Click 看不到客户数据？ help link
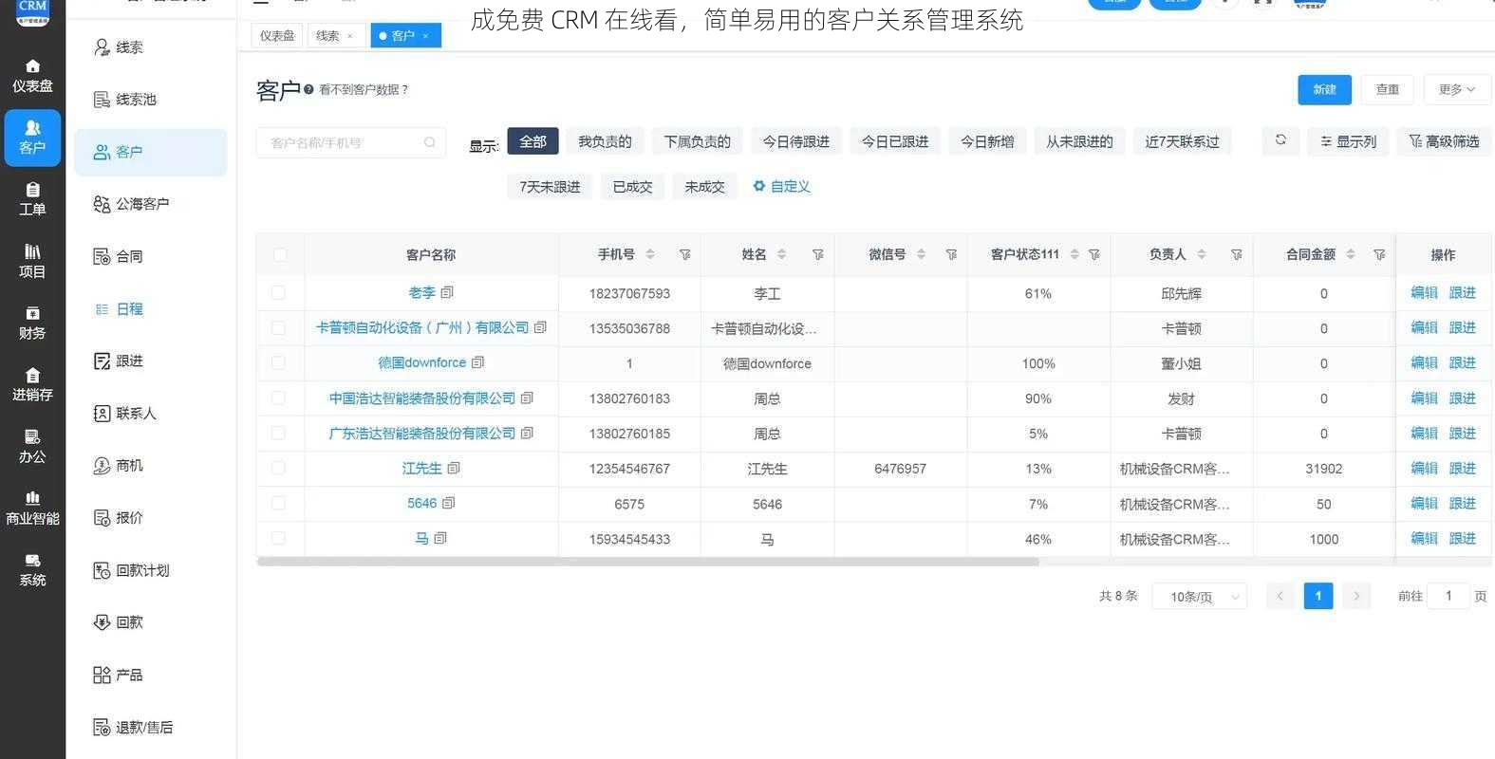The width and height of the screenshot is (1495, 759). (364, 89)
